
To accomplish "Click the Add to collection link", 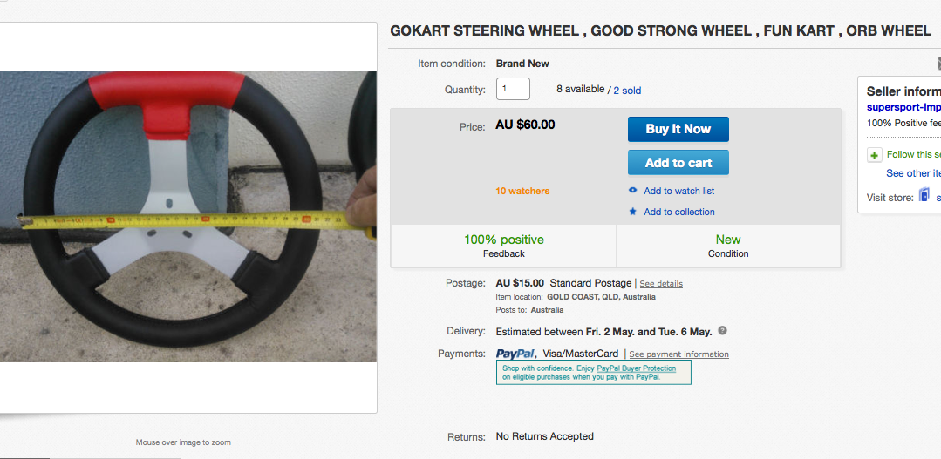I will 678,212.
